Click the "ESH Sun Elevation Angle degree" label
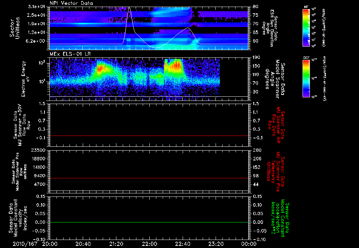 (x=270, y=28)
